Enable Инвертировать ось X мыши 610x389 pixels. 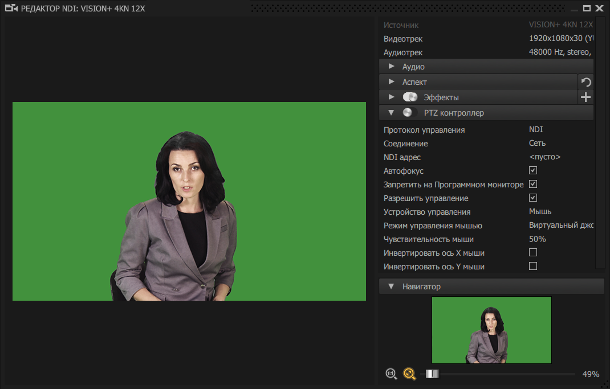pos(533,252)
